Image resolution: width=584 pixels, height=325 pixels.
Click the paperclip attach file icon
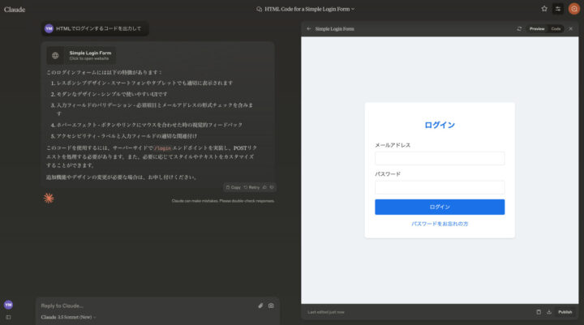point(260,306)
